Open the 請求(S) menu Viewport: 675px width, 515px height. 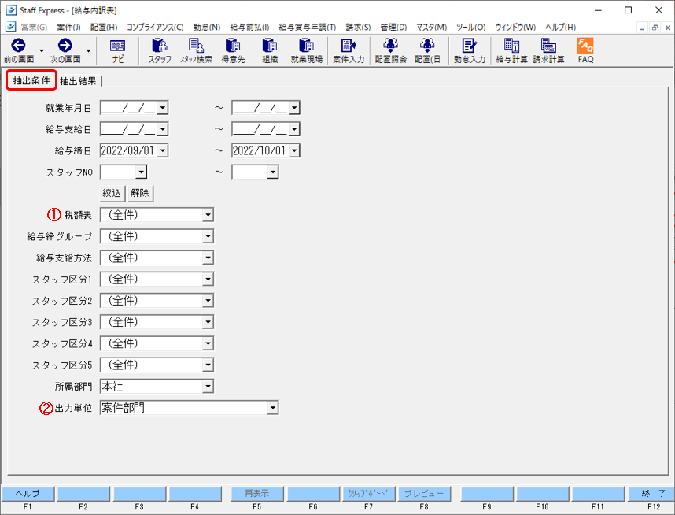coord(358,27)
